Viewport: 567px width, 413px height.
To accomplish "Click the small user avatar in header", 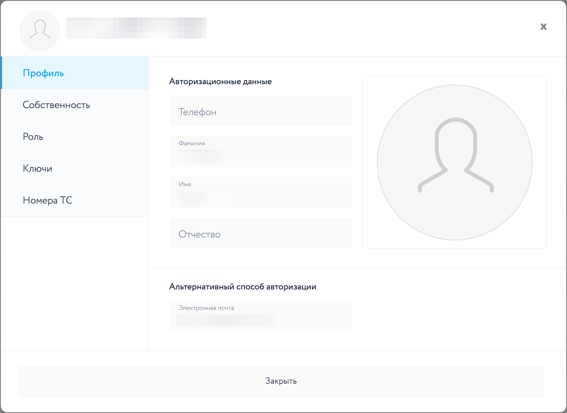I will coord(40,31).
